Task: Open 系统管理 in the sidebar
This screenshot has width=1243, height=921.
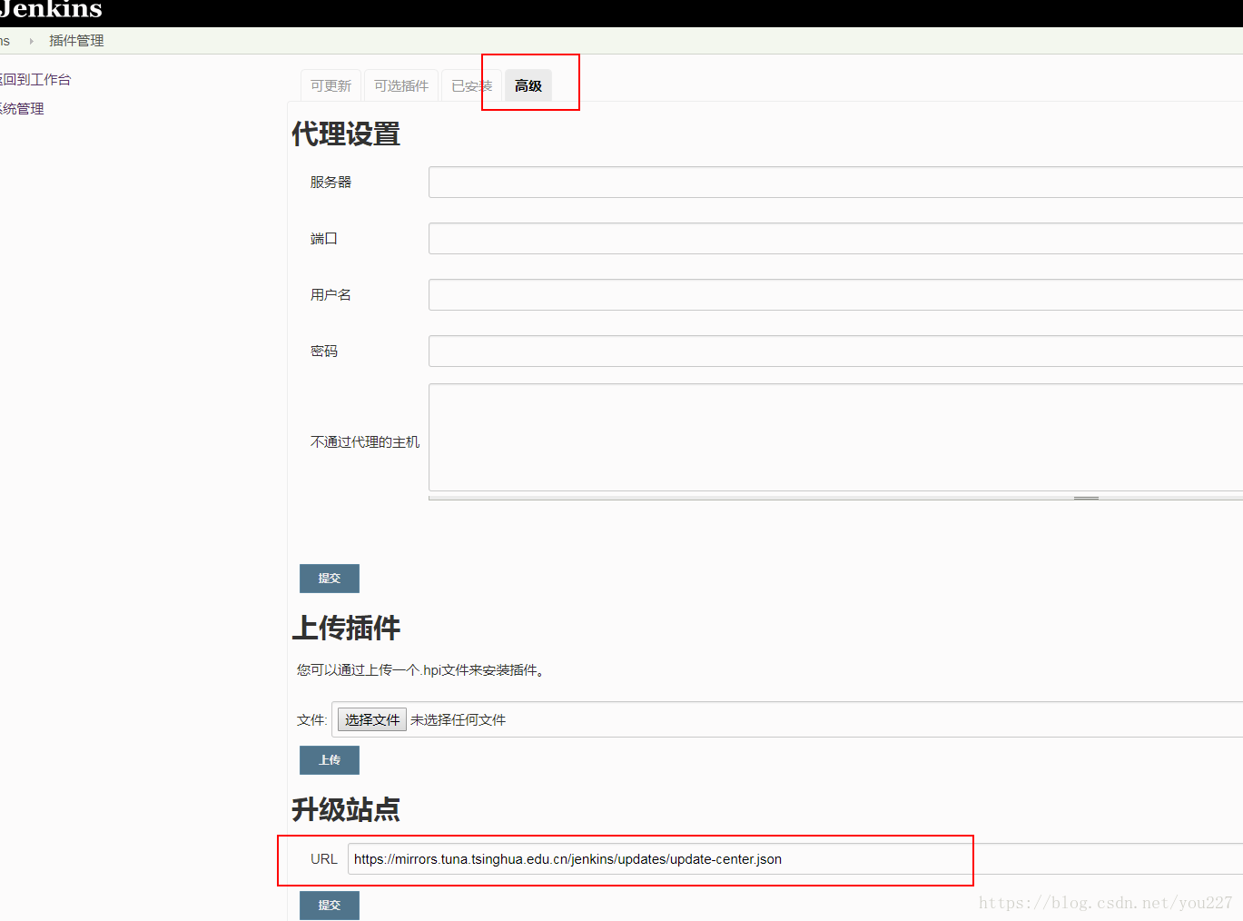Action: (x=23, y=109)
